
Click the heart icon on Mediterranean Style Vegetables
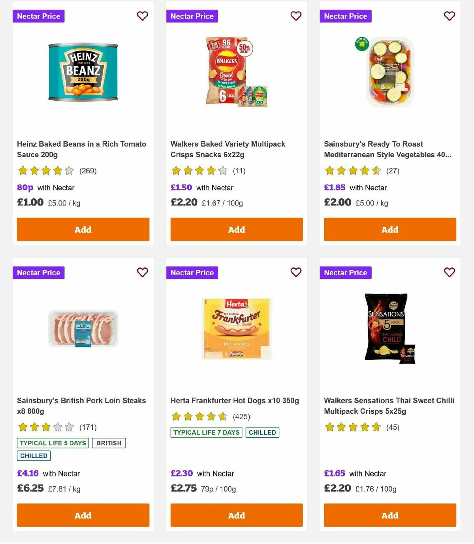tap(449, 16)
